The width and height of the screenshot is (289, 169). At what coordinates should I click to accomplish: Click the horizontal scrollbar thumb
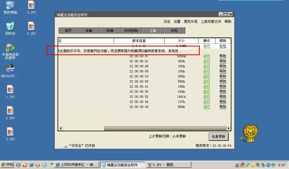[165, 128]
